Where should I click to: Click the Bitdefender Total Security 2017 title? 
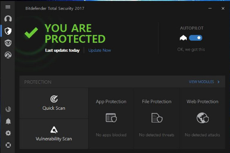[x=55, y=8]
